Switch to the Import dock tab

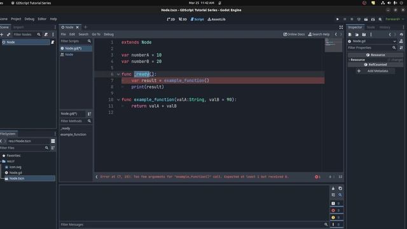point(18,27)
